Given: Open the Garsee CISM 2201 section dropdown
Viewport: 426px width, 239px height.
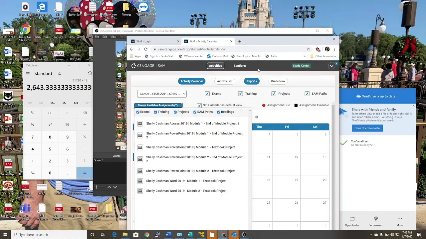Looking at the screenshot, I should coord(162,94).
